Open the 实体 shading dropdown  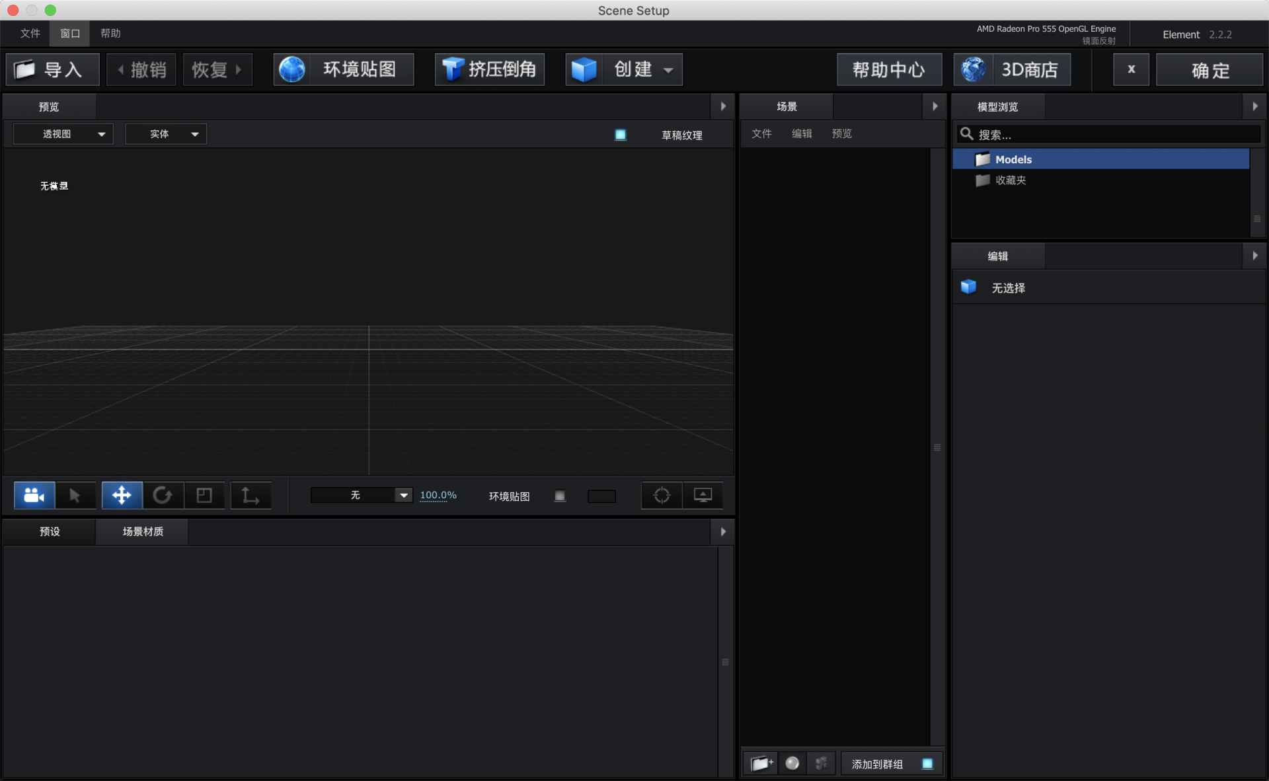166,134
